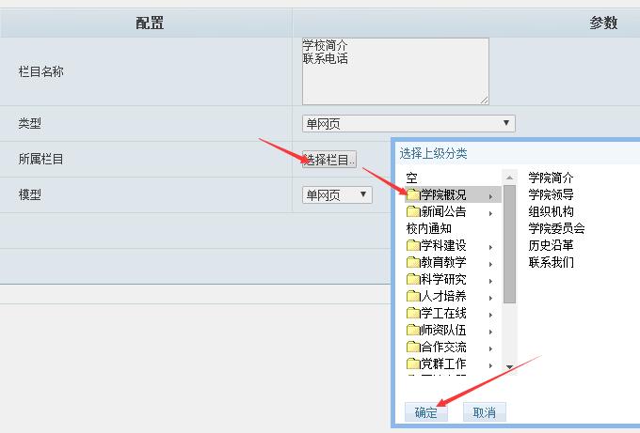This screenshot has width=640, height=433.
Task: Expand the 人才培养 submenu arrow
Action: pos(490,298)
